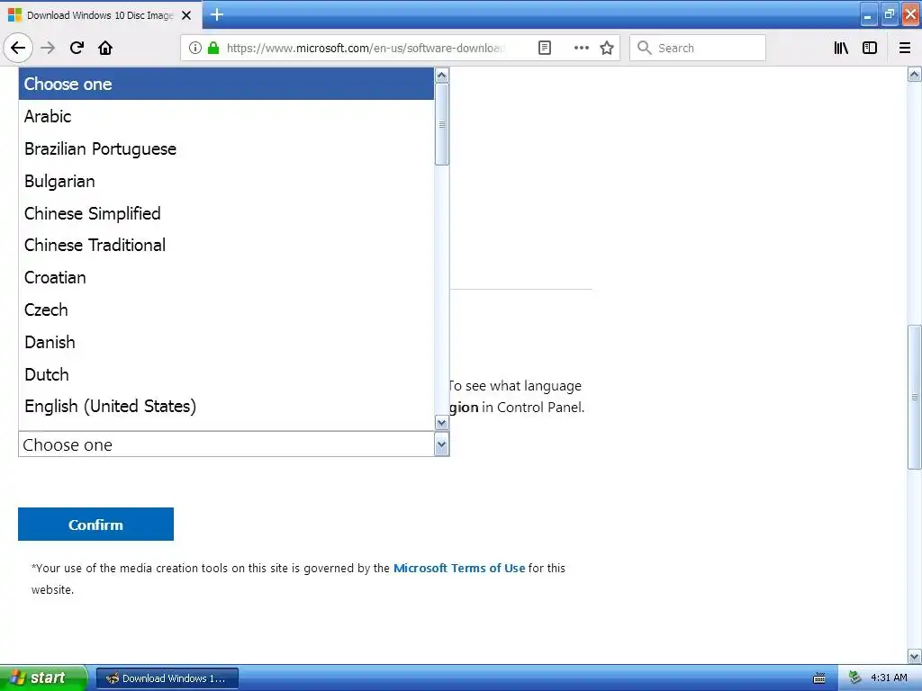Click language list scroll-up arrow
The width and height of the screenshot is (922, 691).
point(441,76)
